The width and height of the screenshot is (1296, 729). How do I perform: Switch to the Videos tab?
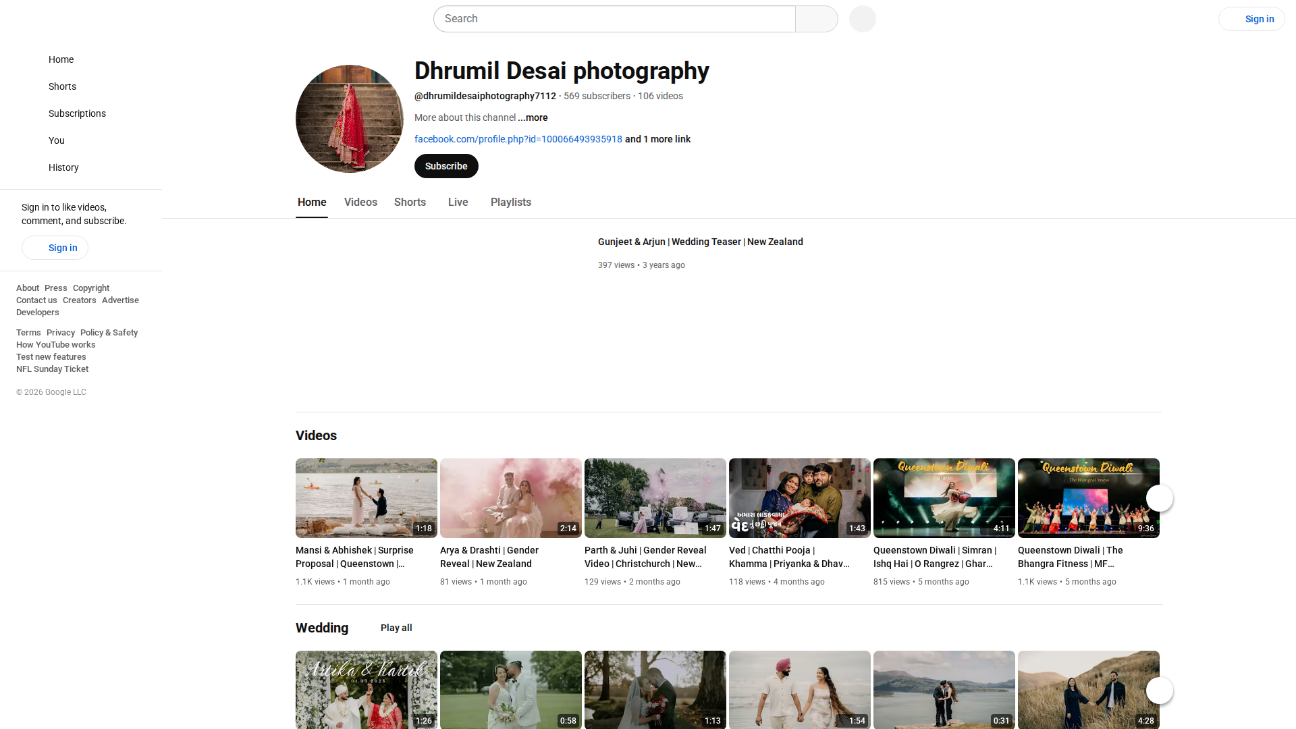pos(360,202)
